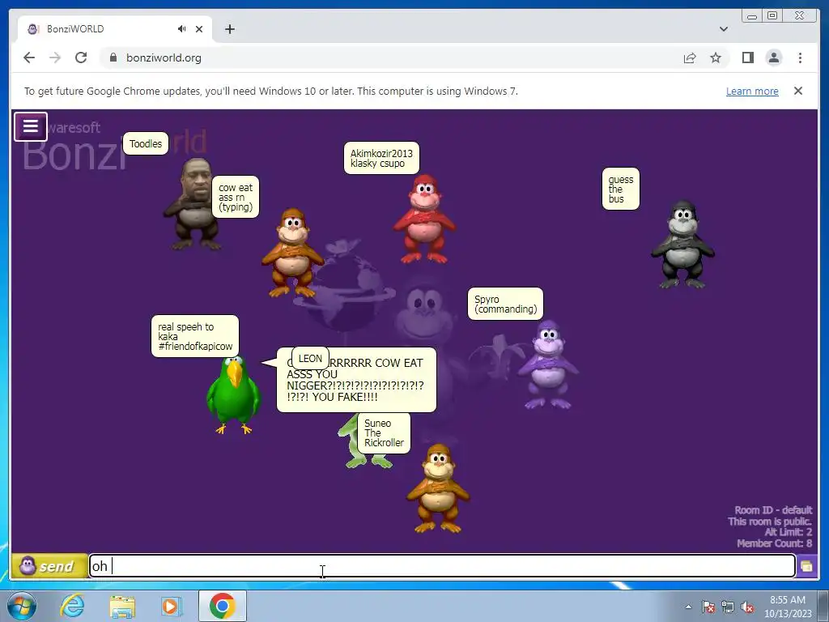Go back to the previous page
Viewport: 829px width, 622px height.
coord(29,58)
